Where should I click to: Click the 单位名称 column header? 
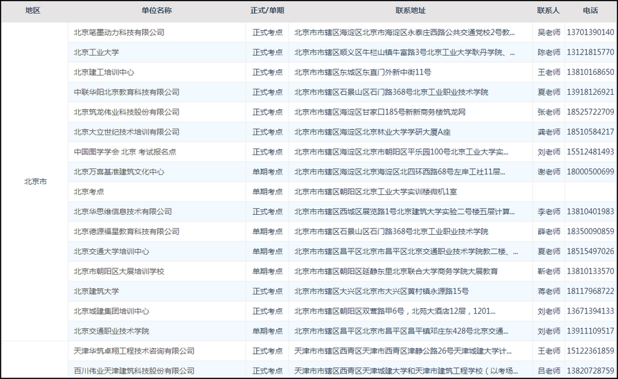[x=157, y=10]
